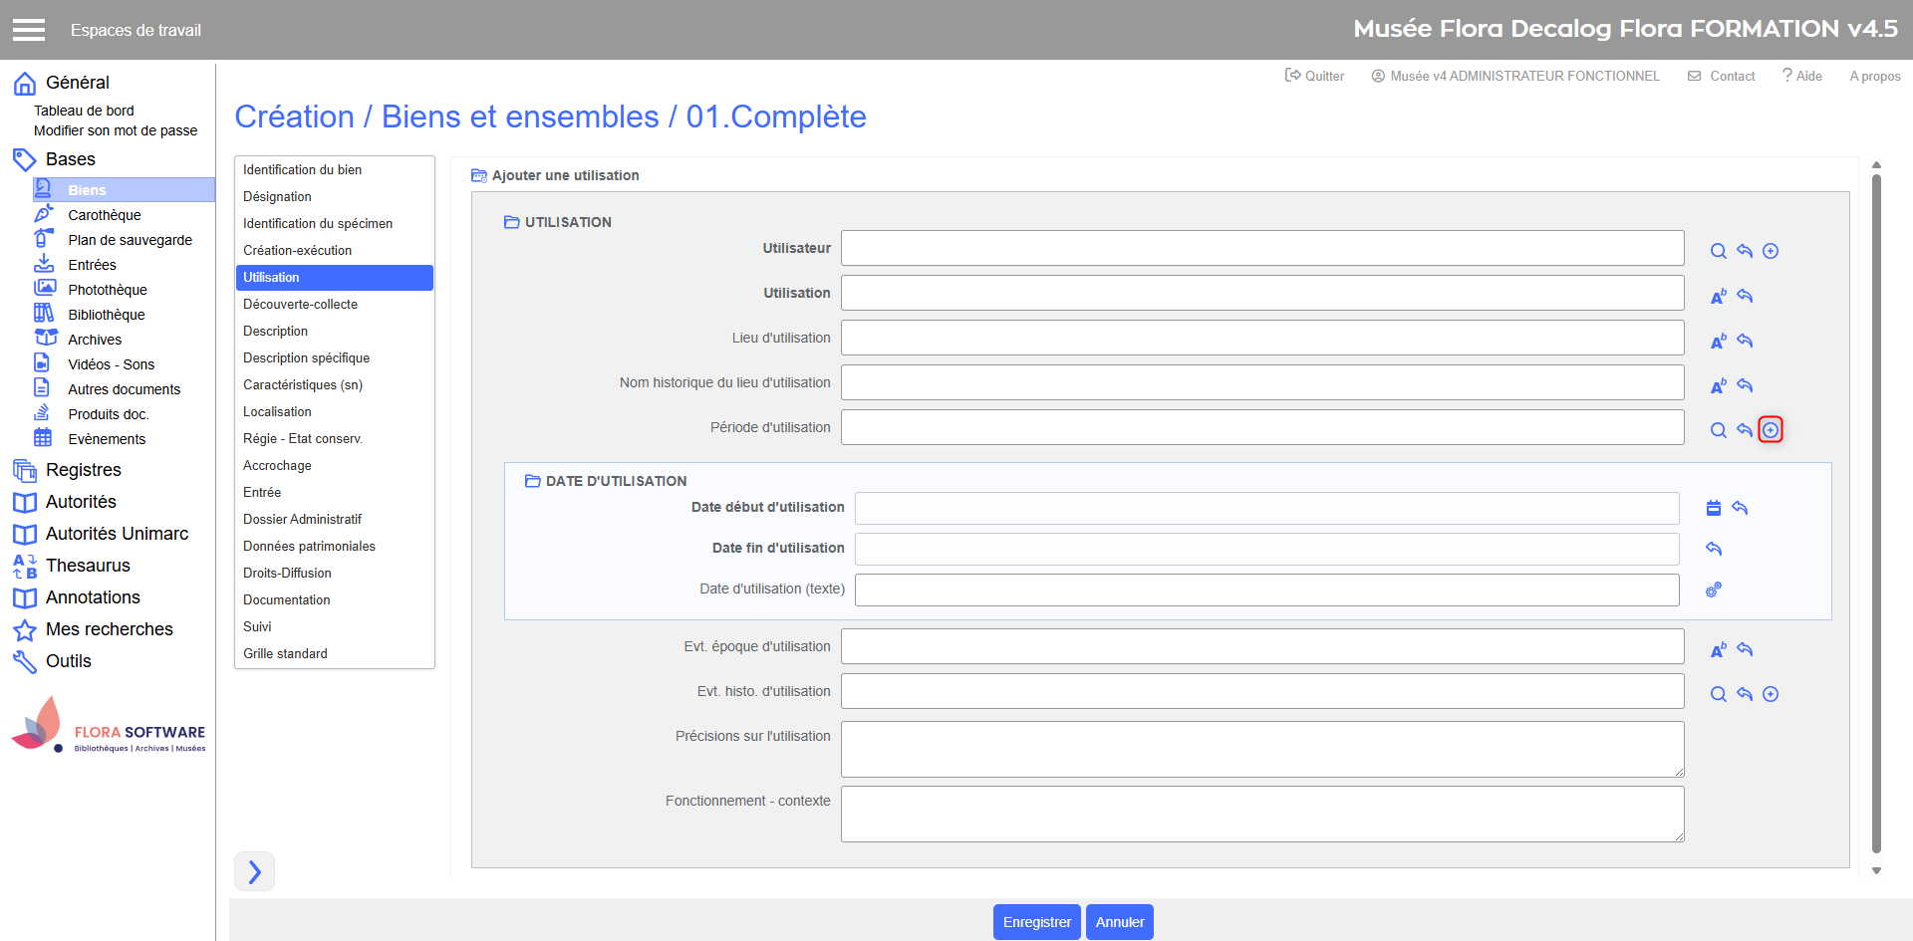
Task: Click the gears icon beside Date d'utilisation (texte)
Action: [x=1713, y=589]
